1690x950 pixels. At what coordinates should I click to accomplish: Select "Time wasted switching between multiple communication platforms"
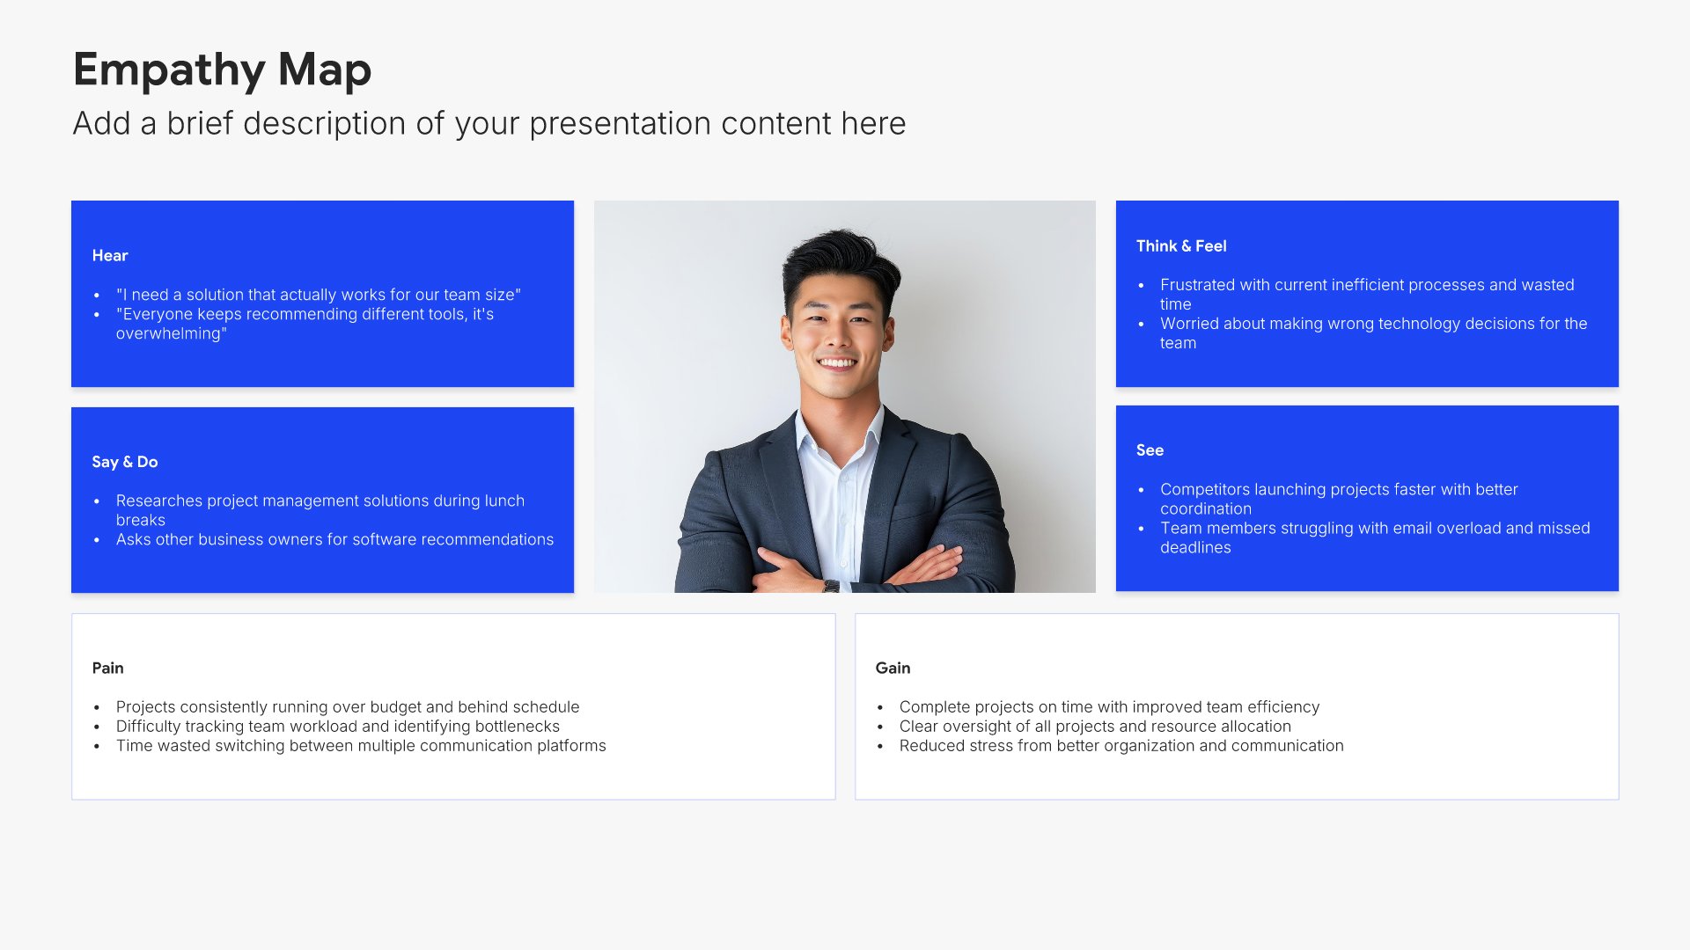tap(361, 746)
